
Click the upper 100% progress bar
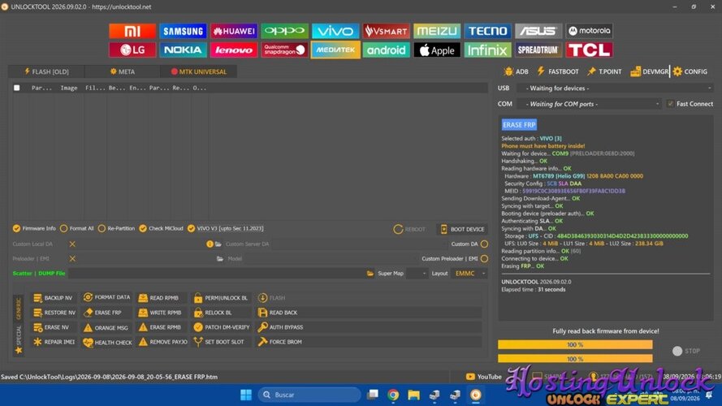click(575, 344)
